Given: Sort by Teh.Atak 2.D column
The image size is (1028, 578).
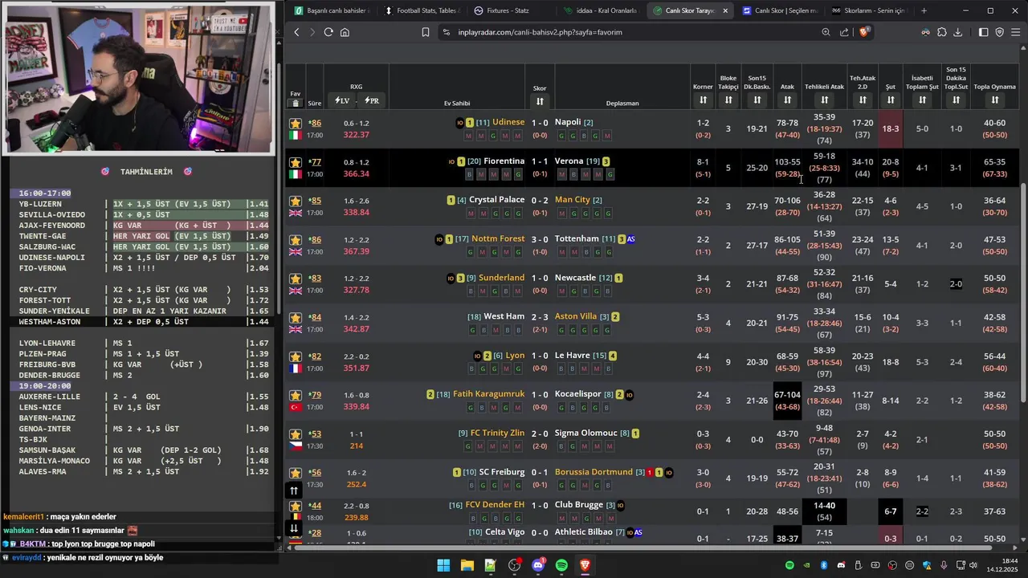Looking at the screenshot, I should (x=863, y=100).
